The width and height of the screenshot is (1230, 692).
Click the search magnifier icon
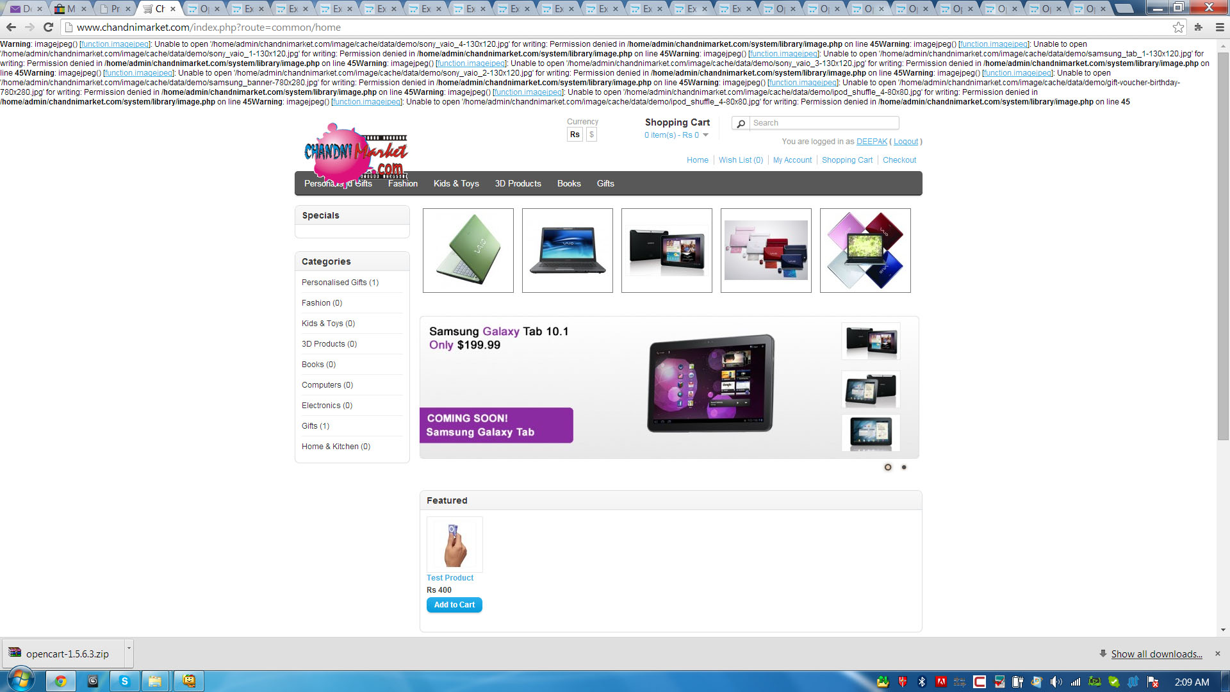coord(741,124)
